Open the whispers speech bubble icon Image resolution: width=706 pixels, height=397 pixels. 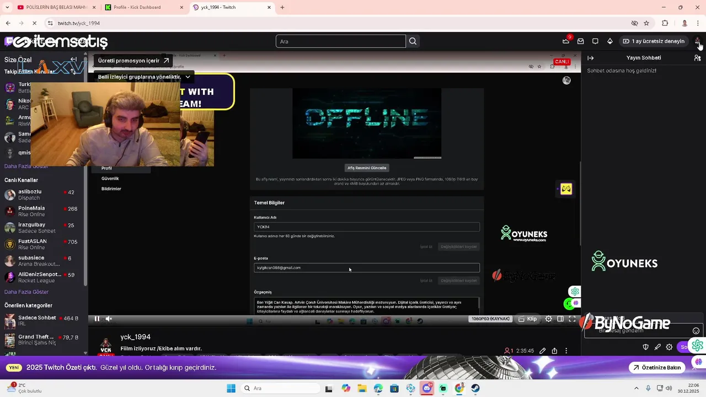point(595,41)
